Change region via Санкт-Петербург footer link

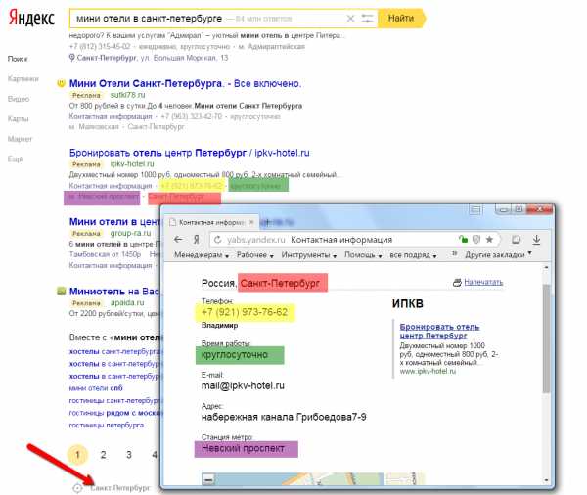(119, 488)
